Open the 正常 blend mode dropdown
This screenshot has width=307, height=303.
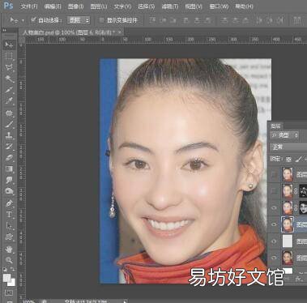pyautogui.click(x=288, y=147)
